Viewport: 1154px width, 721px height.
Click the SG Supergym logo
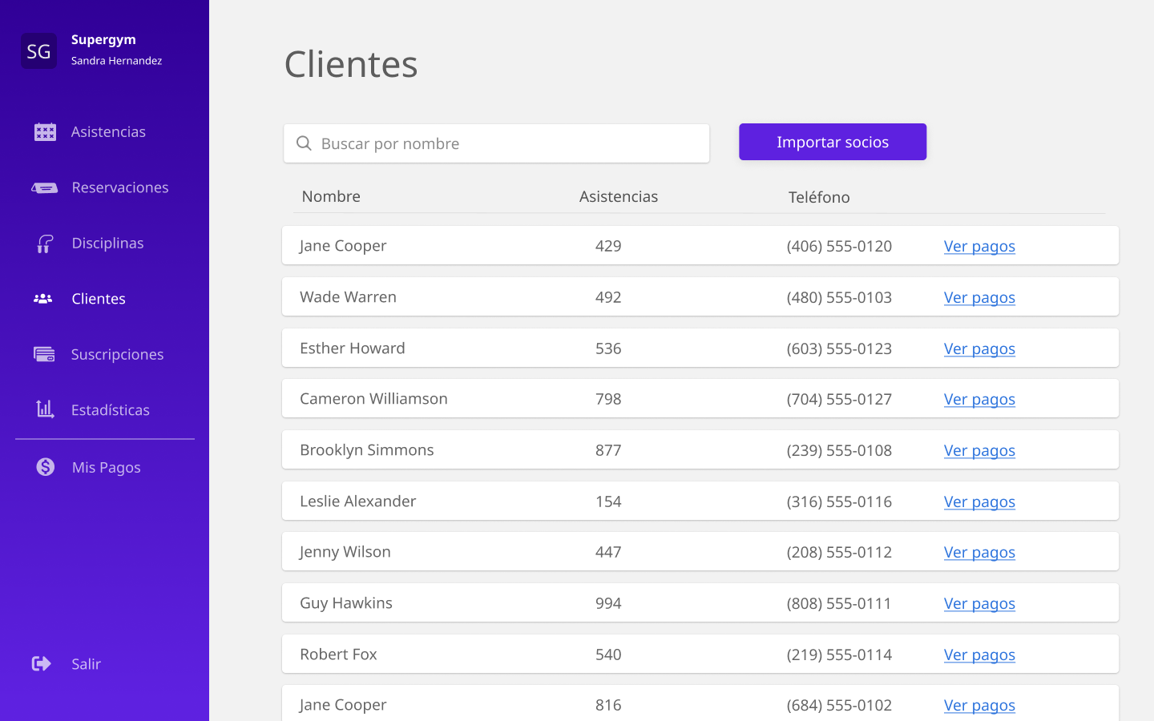coord(38,50)
